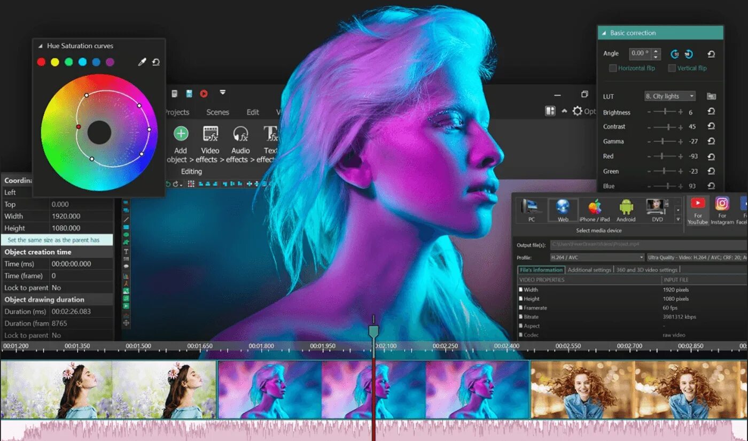Select the For Instagram export option
The height and width of the screenshot is (441, 748).
pos(722,210)
